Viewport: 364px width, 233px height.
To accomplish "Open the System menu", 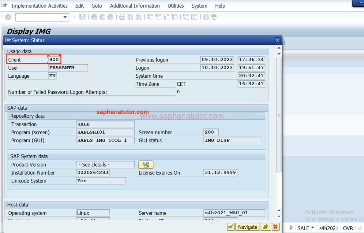I will click(x=199, y=6).
